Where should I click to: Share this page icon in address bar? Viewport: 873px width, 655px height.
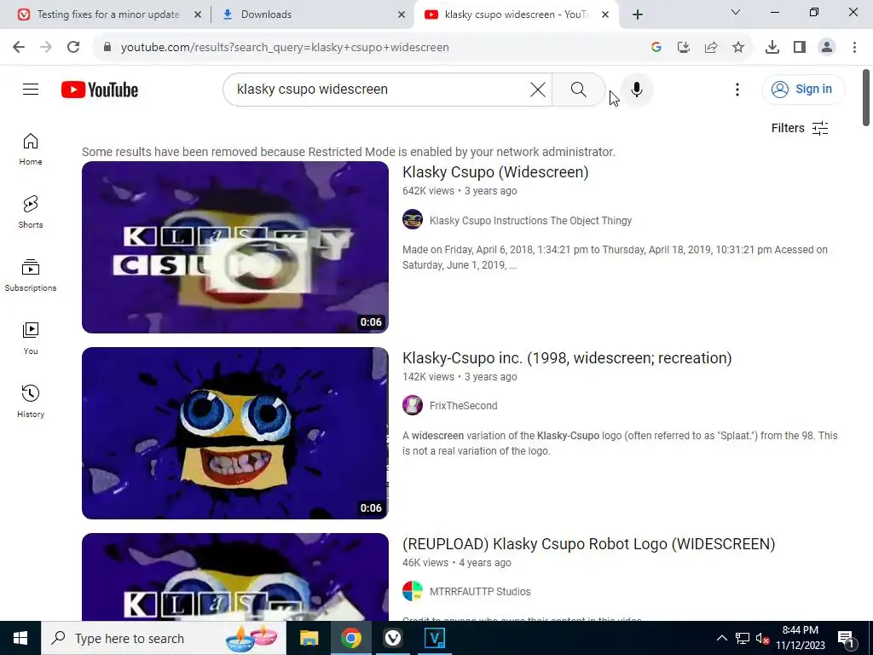pos(710,47)
